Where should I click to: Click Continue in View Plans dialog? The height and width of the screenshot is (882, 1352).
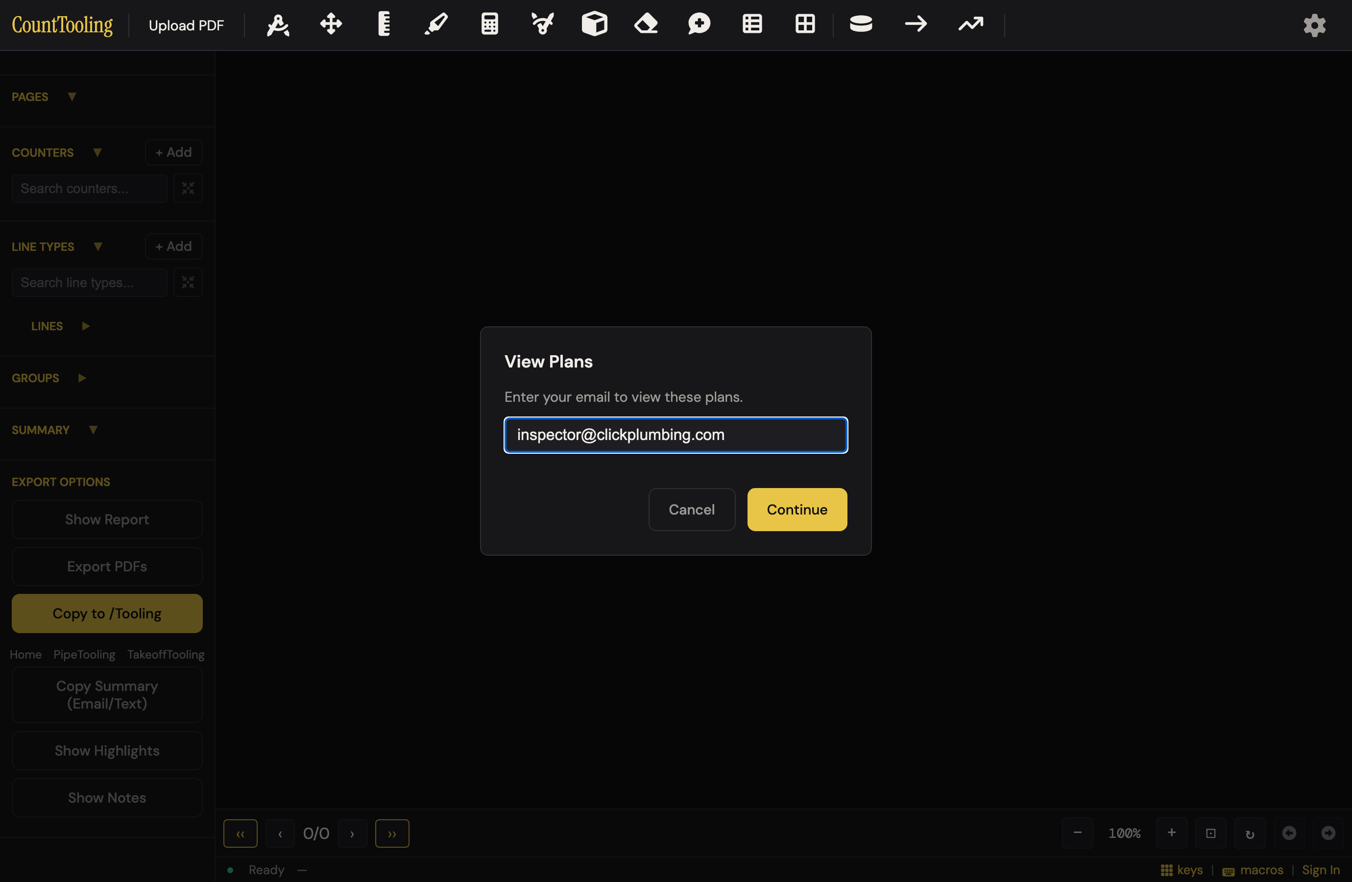[797, 510]
